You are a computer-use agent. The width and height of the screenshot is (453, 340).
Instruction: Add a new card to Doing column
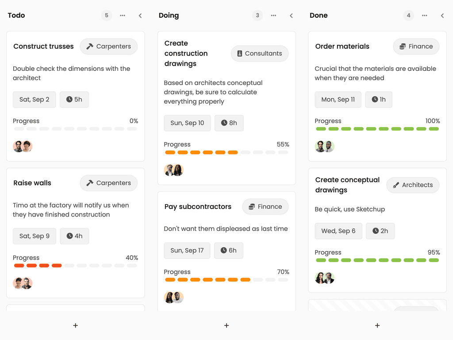click(226, 325)
